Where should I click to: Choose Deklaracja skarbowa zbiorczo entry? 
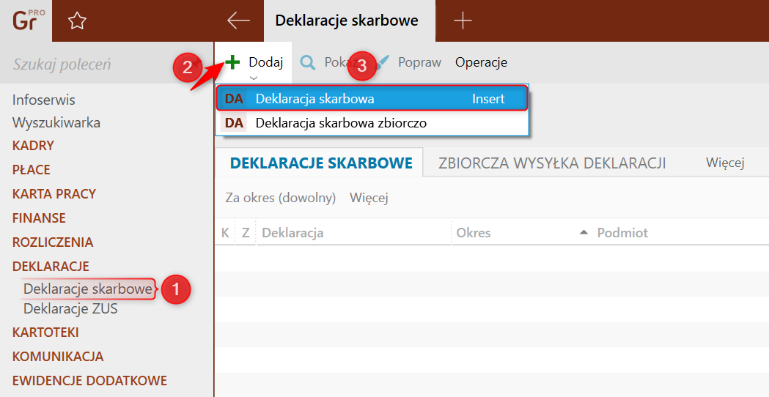point(372,122)
